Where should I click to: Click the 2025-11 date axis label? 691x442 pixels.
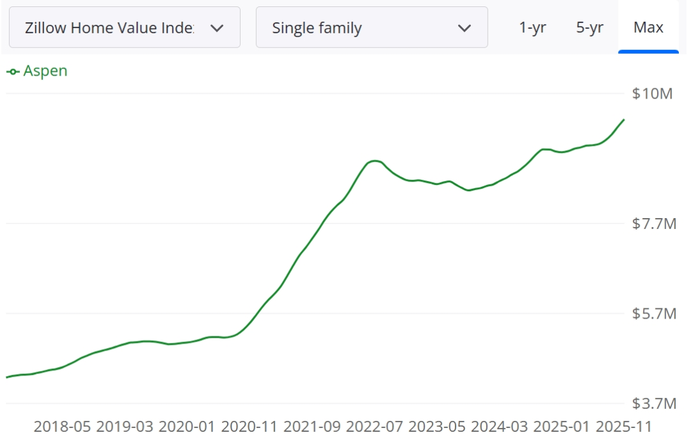624,427
